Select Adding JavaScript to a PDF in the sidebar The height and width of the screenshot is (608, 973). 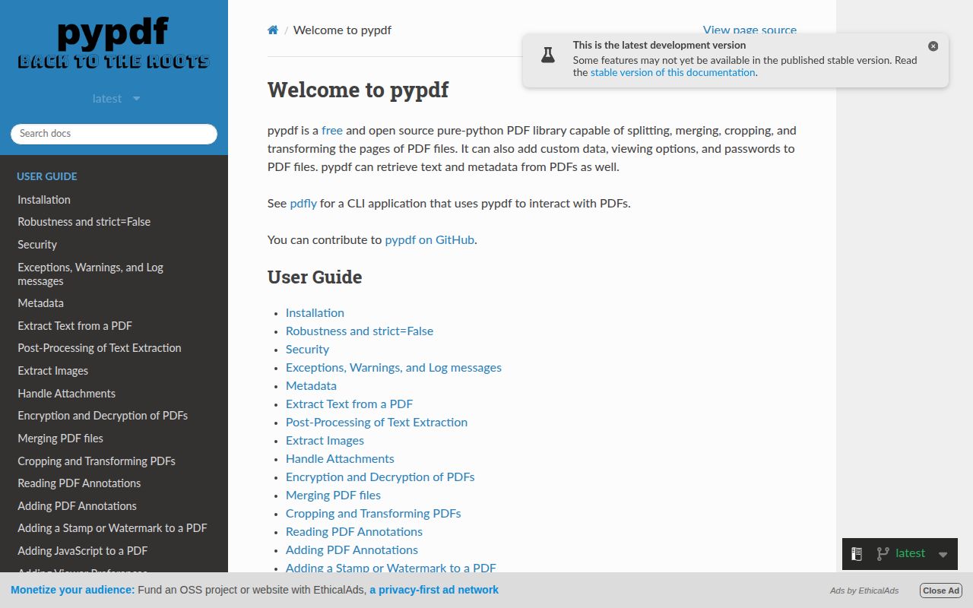coord(83,551)
